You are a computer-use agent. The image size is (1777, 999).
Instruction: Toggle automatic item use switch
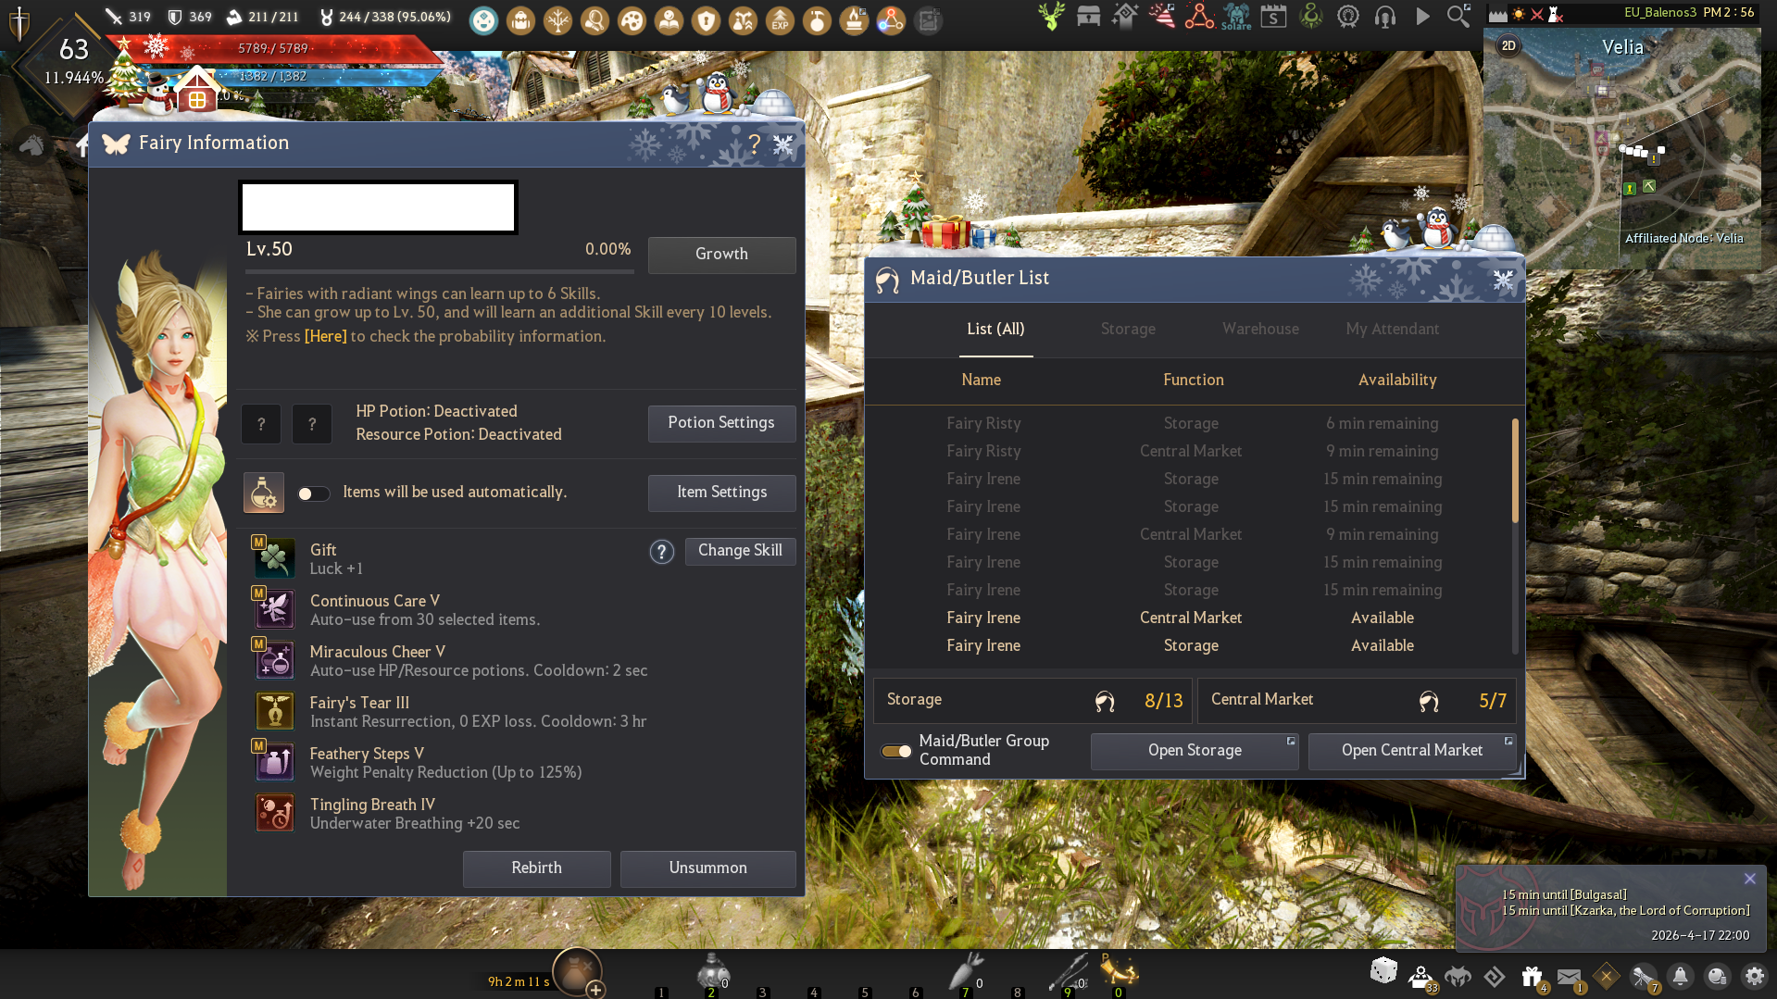tap(313, 493)
